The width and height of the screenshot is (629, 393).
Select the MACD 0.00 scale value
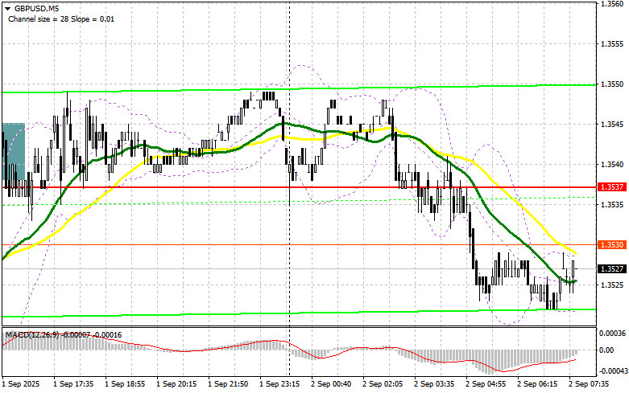pos(607,350)
